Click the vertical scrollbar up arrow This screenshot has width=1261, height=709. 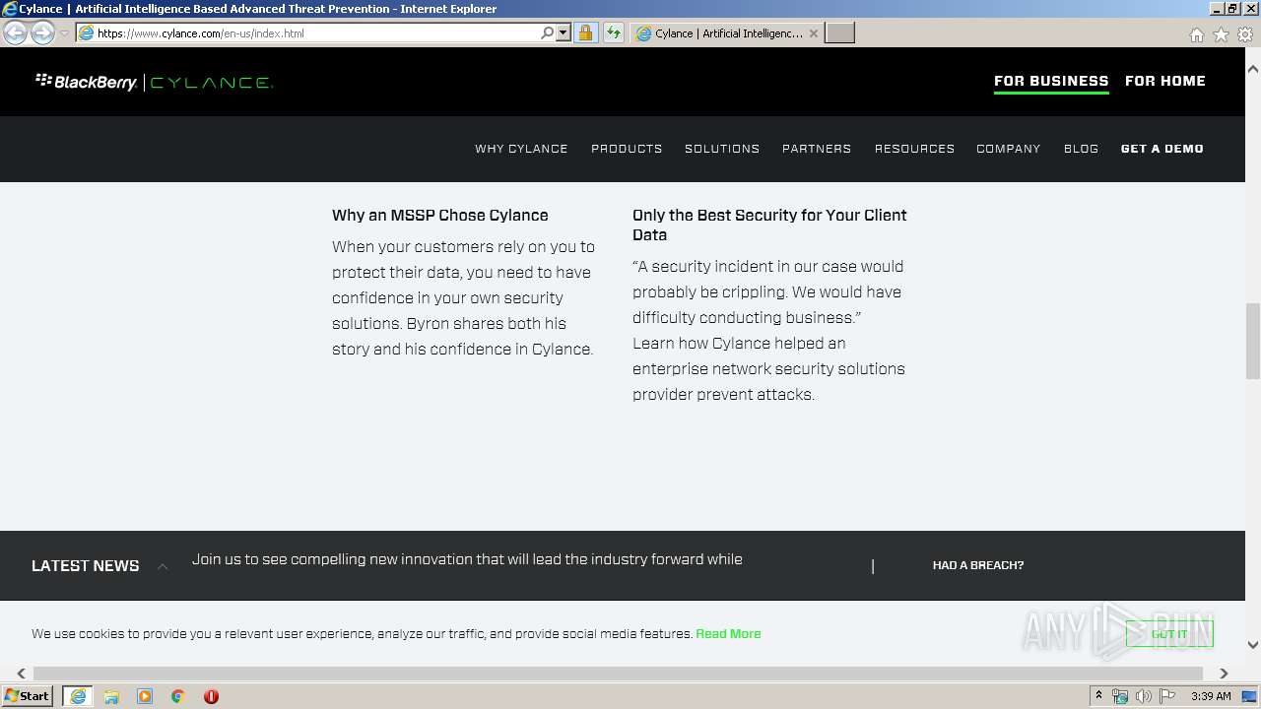pos(1253,69)
